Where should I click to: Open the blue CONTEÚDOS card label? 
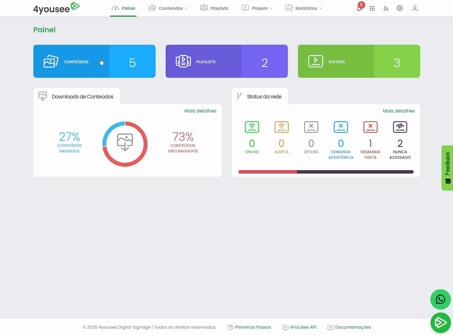click(76, 62)
